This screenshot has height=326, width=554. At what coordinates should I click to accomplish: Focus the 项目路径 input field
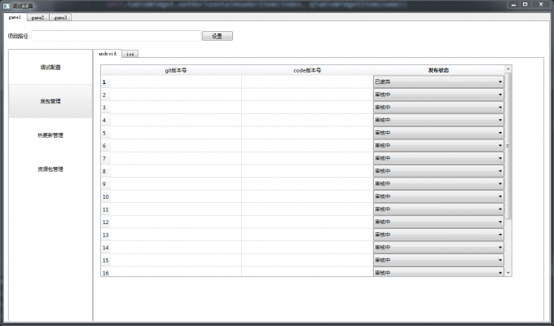(x=116, y=36)
